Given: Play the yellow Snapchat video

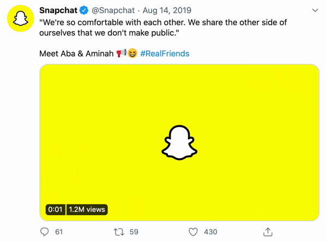Looking at the screenshot, I should [179, 142].
